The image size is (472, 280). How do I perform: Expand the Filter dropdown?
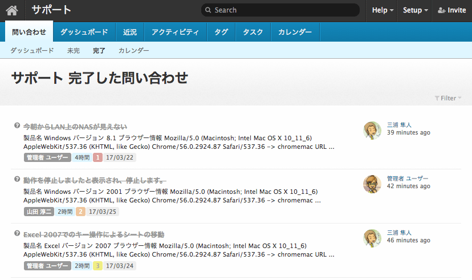[x=448, y=98]
